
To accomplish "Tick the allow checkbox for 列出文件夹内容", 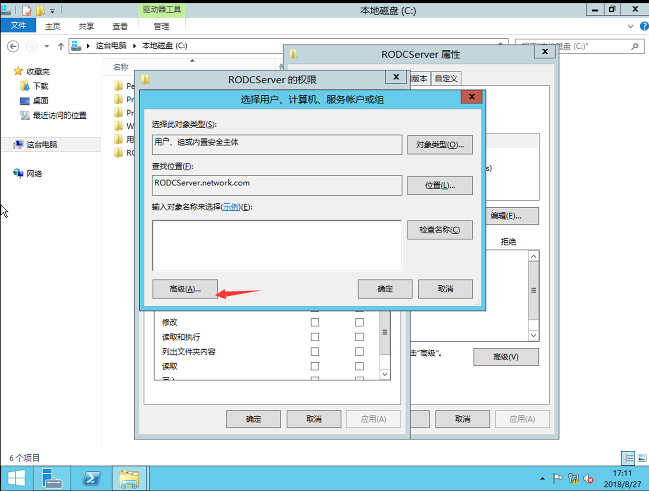I will pos(315,352).
